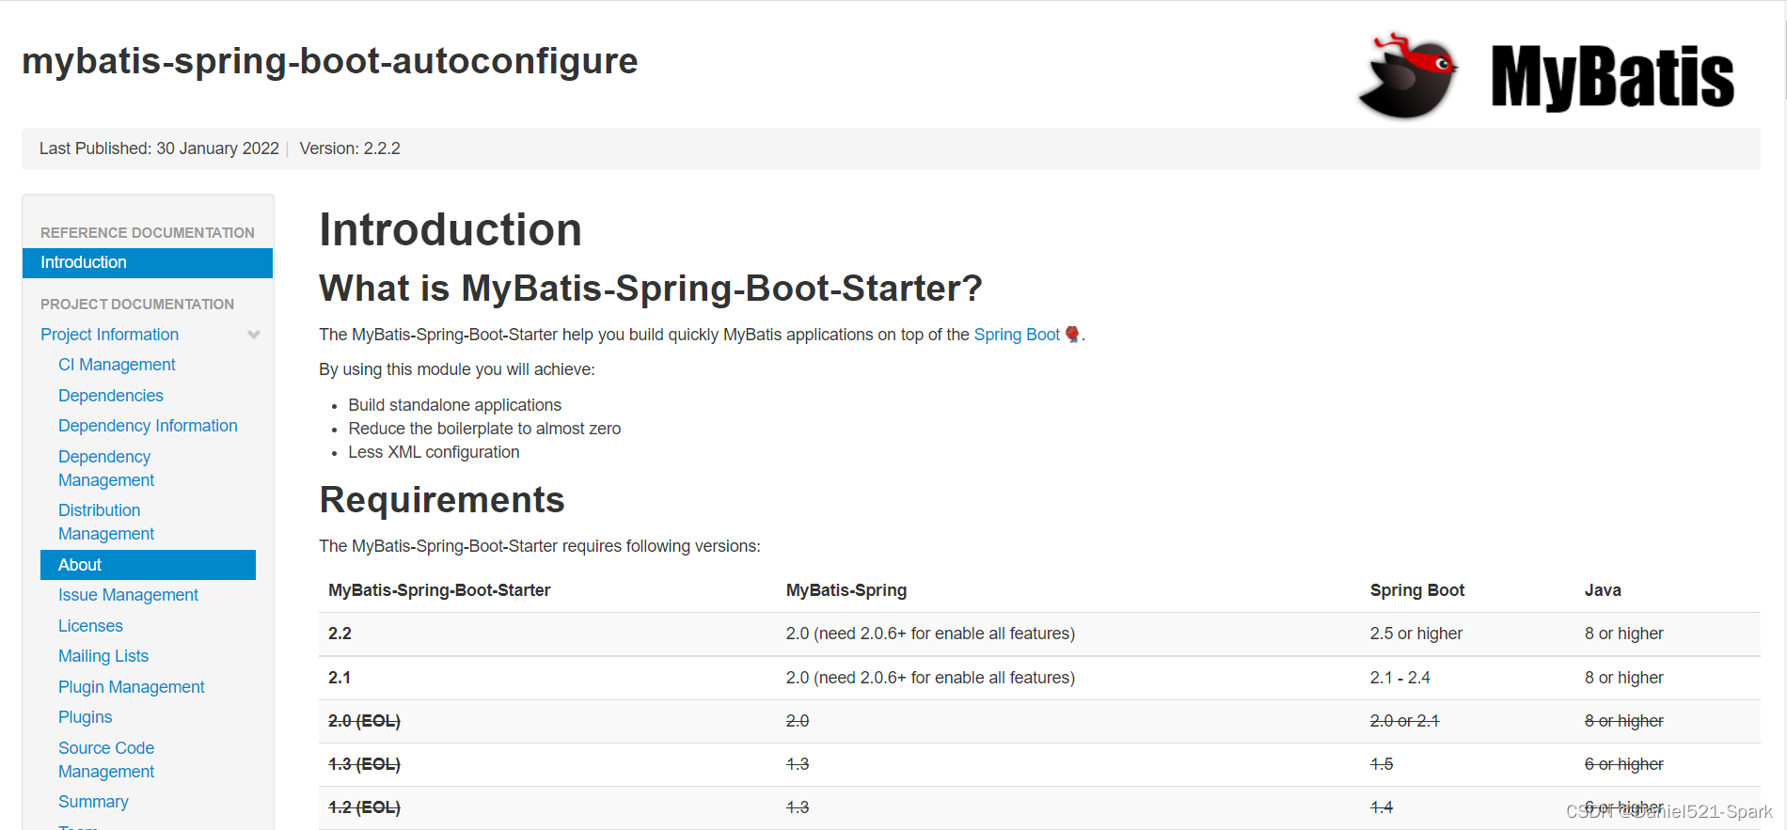Screen dimensions: 1787x830
Task: Select the About sidebar item
Action: [148, 565]
